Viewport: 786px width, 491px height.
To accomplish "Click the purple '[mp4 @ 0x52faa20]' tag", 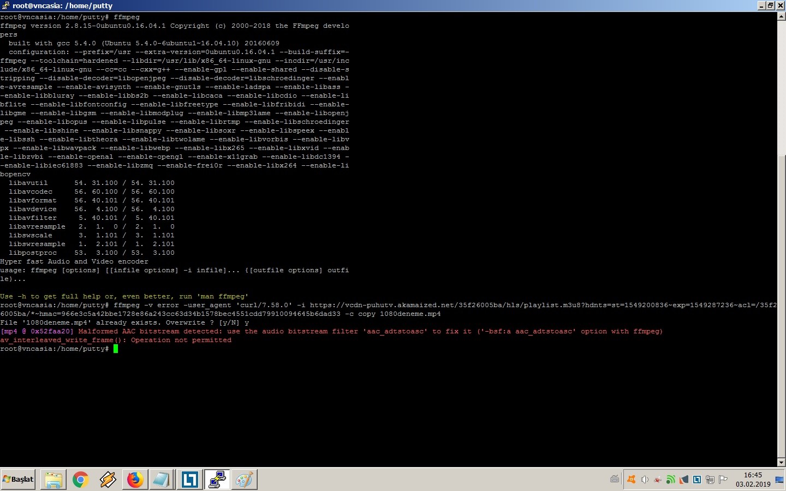I will [x=37, y=331].
